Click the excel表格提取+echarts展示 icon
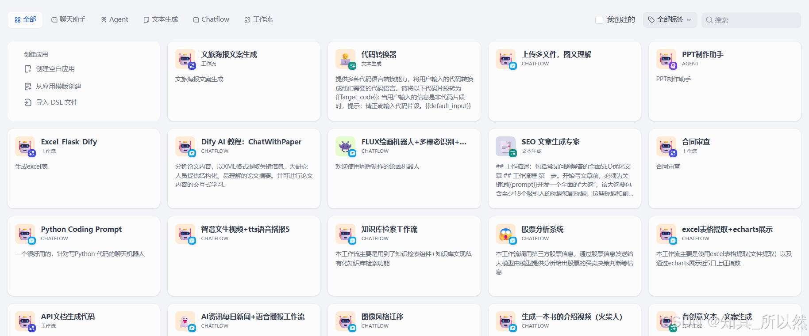Screen dimensions: 809x336 pyautogui.click(x=666, y=234)
